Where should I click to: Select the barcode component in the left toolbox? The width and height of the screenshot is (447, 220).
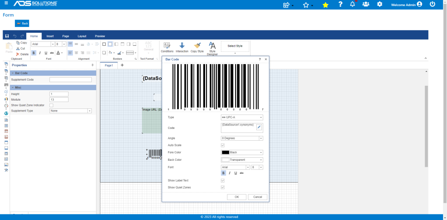(x=6, y=85)
